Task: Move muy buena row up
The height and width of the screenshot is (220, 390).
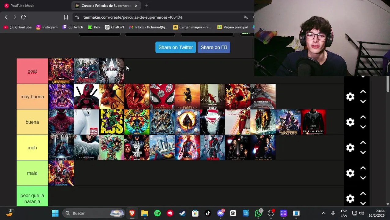Action: (x=363, y=92)
